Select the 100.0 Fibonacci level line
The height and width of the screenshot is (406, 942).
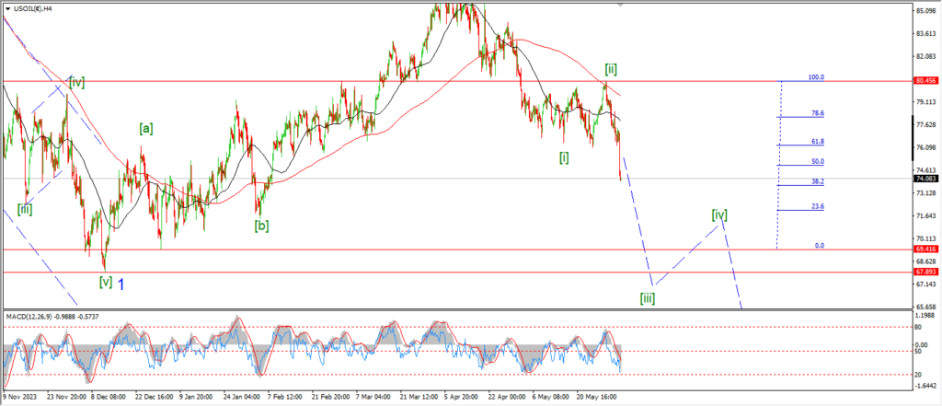(x=817, y=78)
